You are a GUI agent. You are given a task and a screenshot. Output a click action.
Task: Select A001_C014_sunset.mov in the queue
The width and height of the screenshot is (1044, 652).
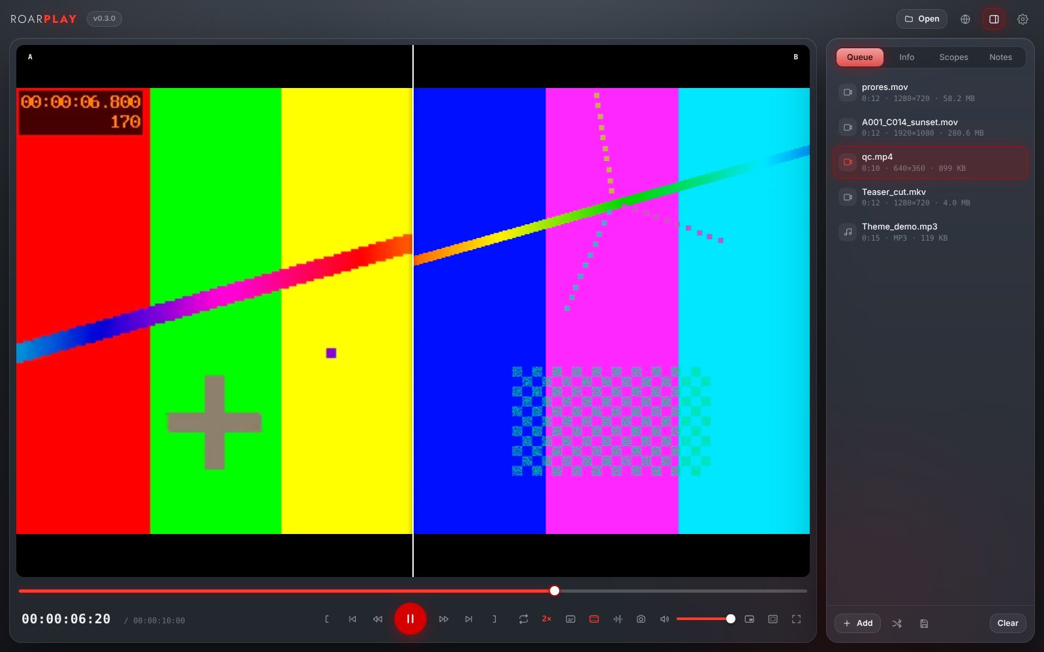tap(930, 127)
